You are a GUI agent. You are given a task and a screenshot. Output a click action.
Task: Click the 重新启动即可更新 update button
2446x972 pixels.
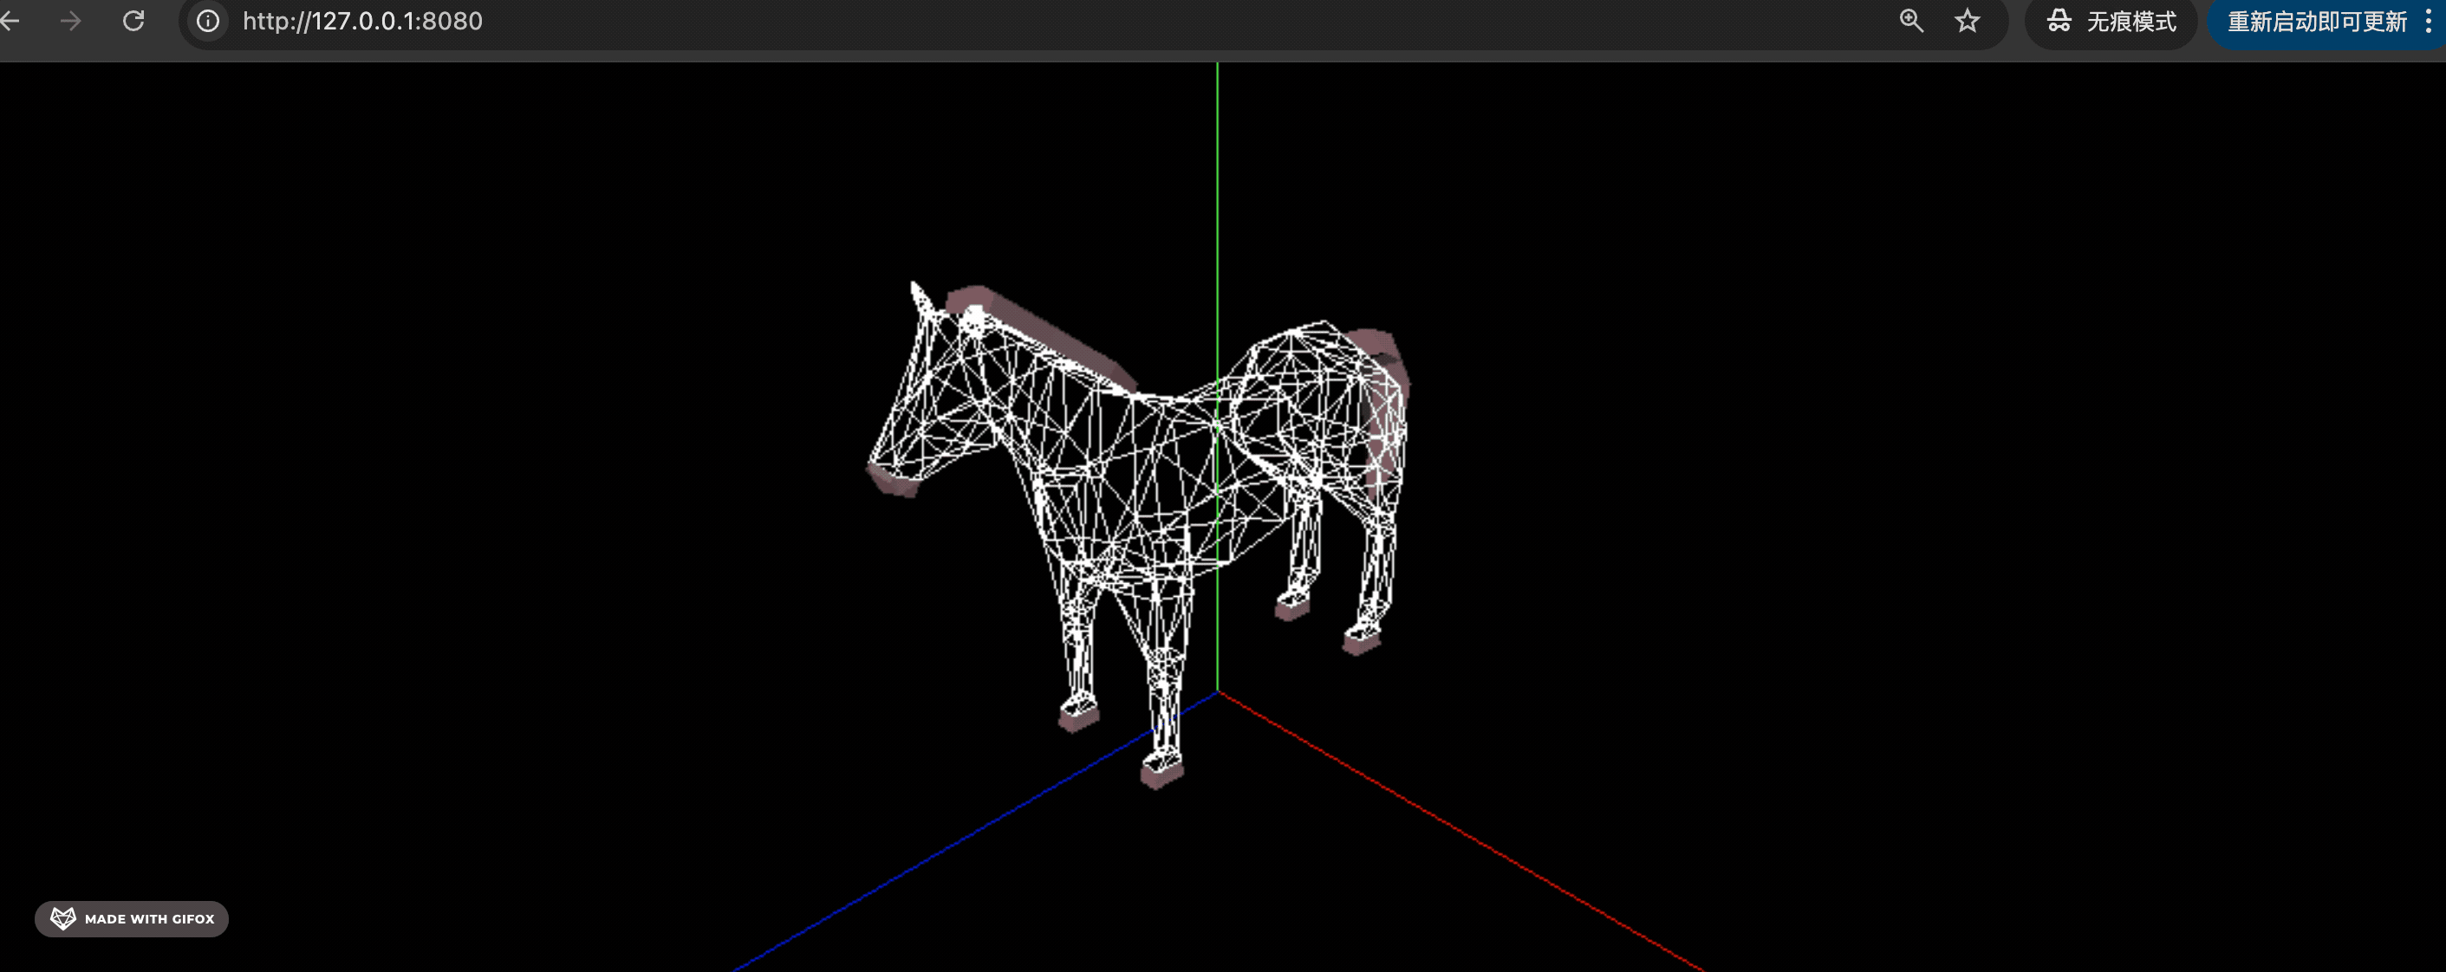point(2316,21)
